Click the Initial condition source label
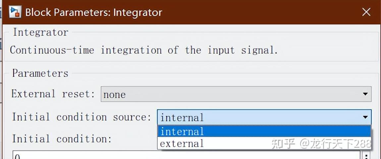This screenshot has height=159, width=381. 82,117
